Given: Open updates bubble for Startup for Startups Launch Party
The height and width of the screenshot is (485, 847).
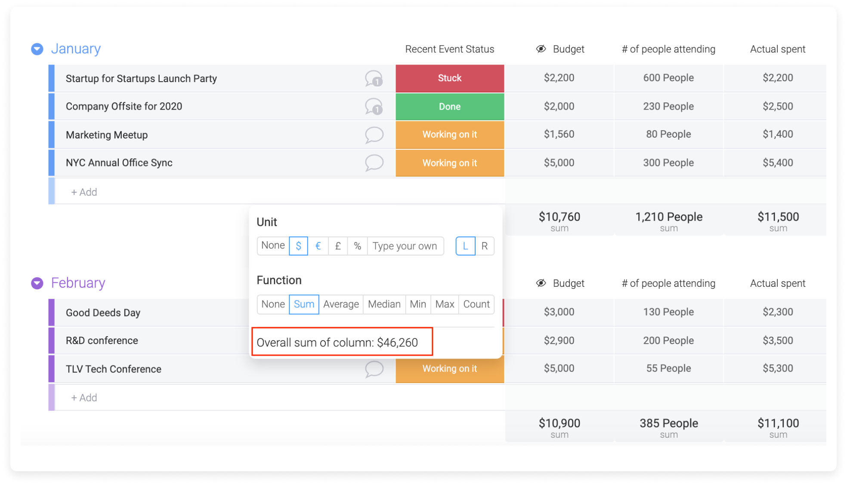Looking at the screenshot, I should [x=374, y=78].
